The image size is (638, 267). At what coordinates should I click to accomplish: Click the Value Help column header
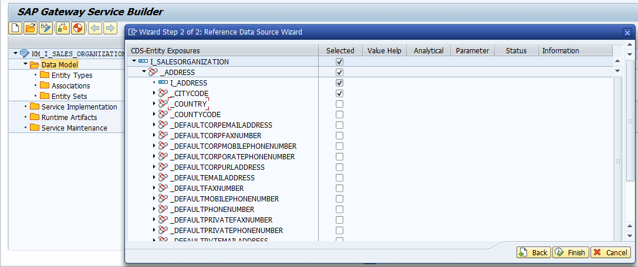[384, 51]
